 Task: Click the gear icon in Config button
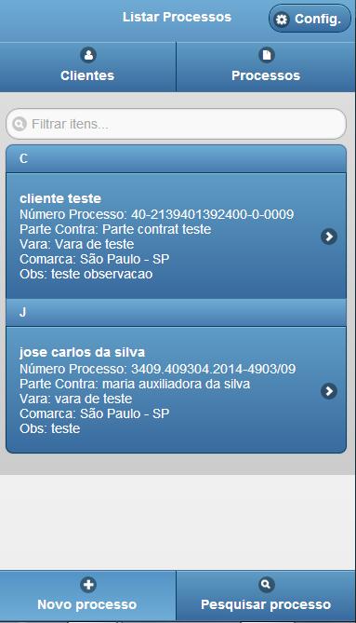point(282,19)
